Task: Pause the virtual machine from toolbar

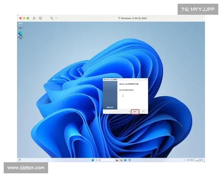Action: point(34,18)
